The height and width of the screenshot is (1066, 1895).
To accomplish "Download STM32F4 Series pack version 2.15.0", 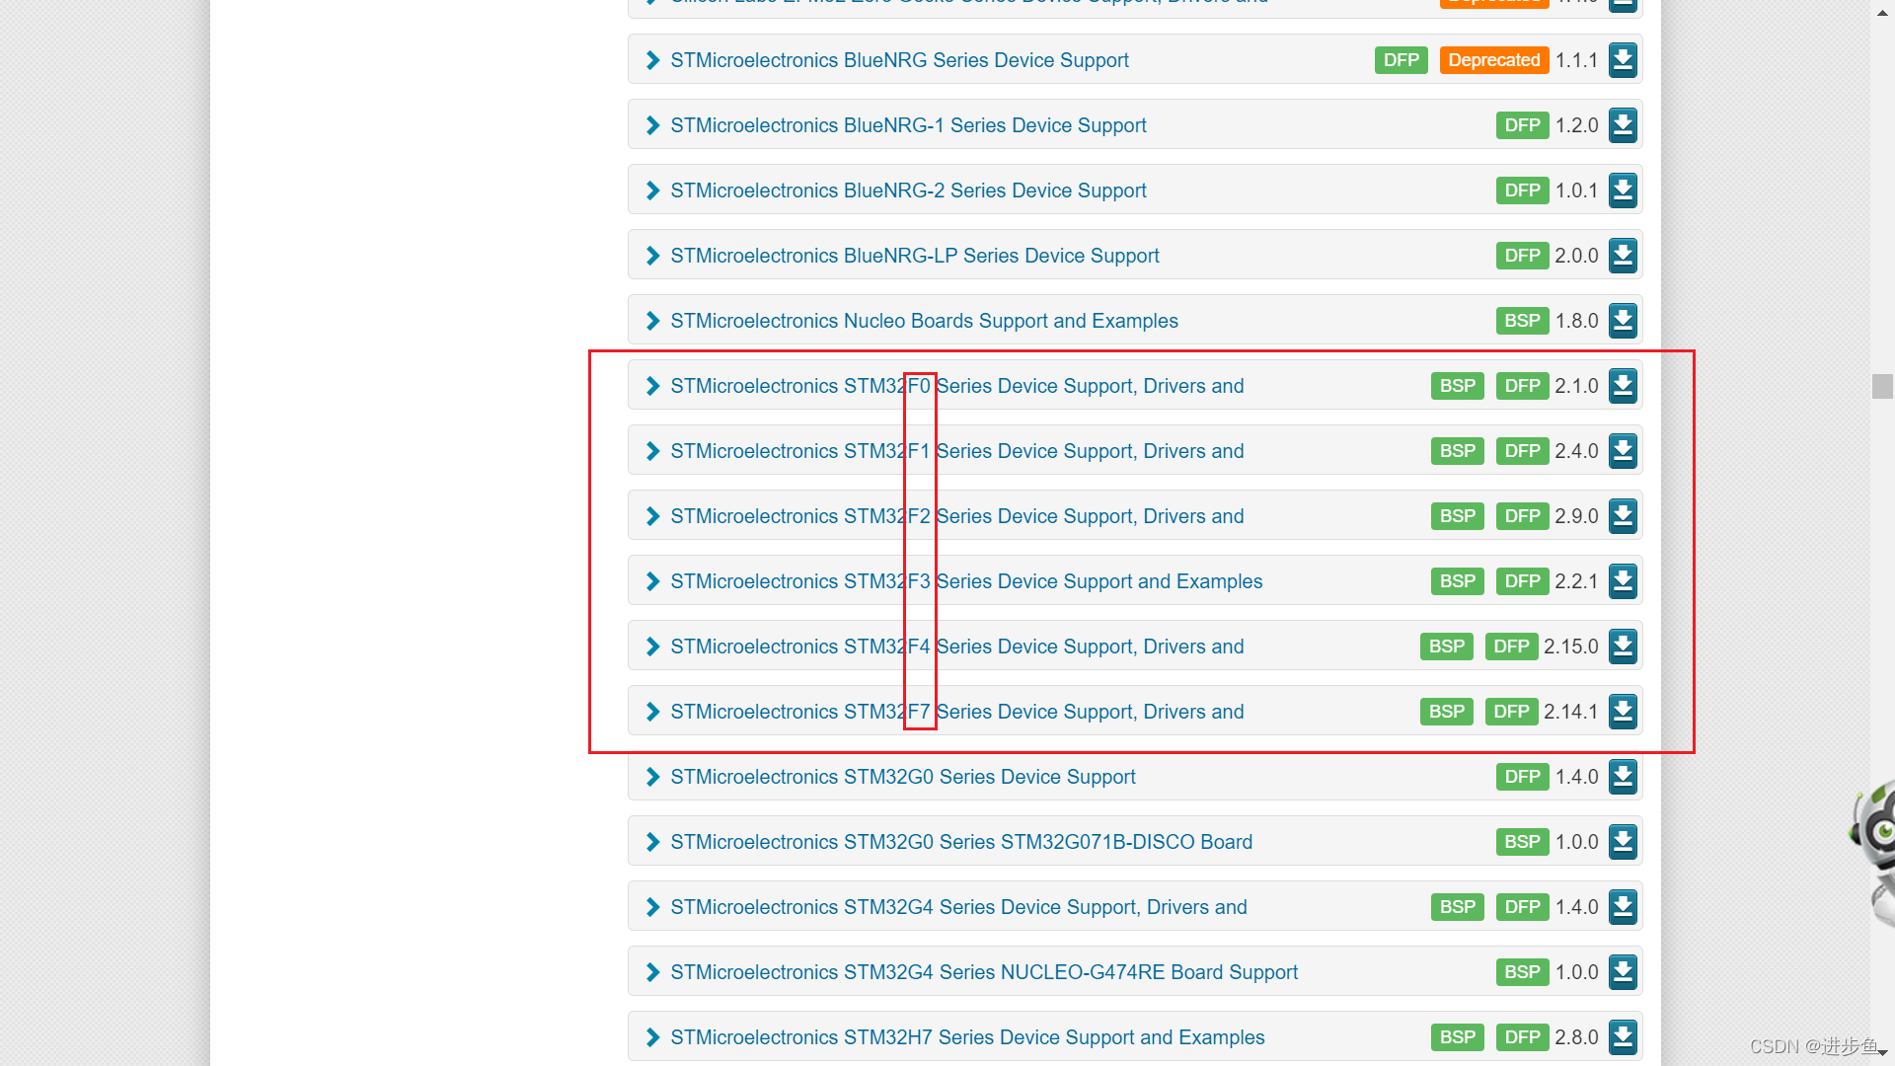I will [1623, 647].
